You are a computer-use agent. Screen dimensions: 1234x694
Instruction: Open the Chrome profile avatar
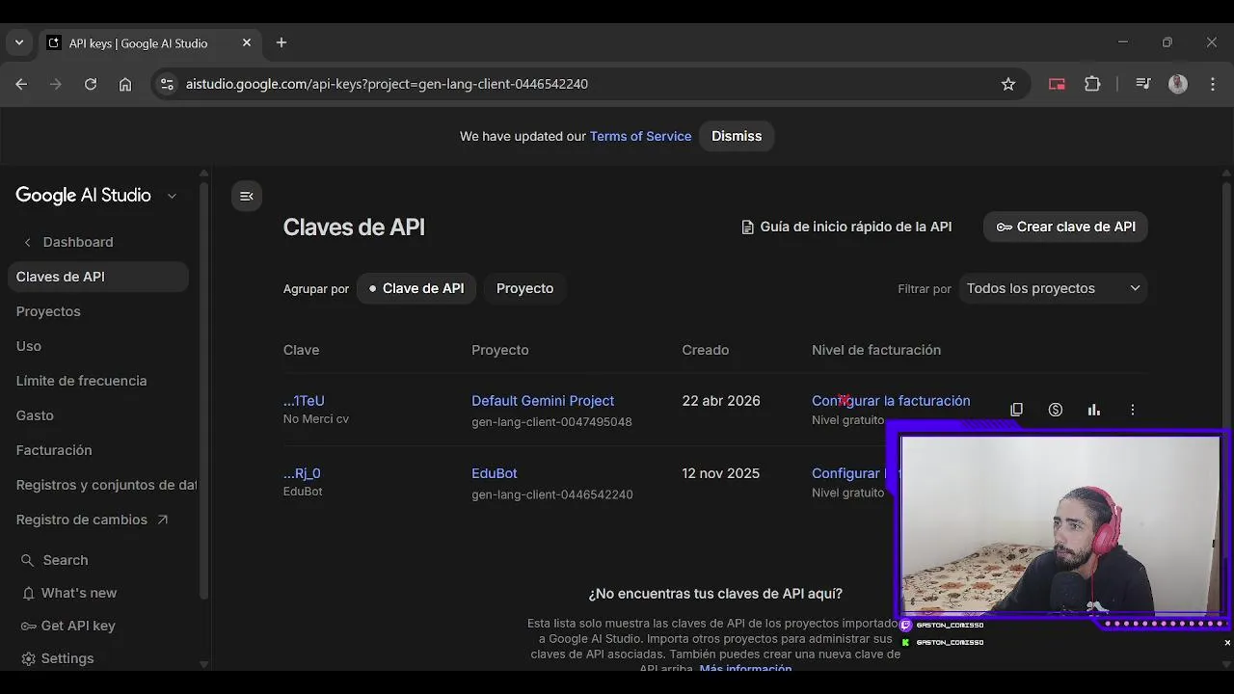click(x=1178, y=84)
